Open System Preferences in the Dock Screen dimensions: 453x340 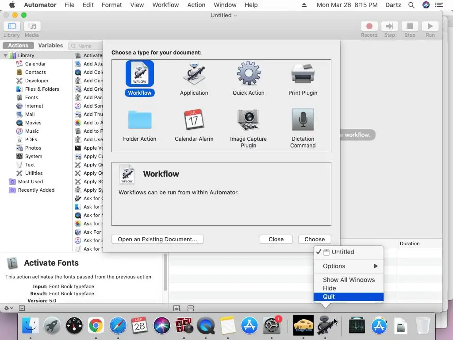[271, 325]
